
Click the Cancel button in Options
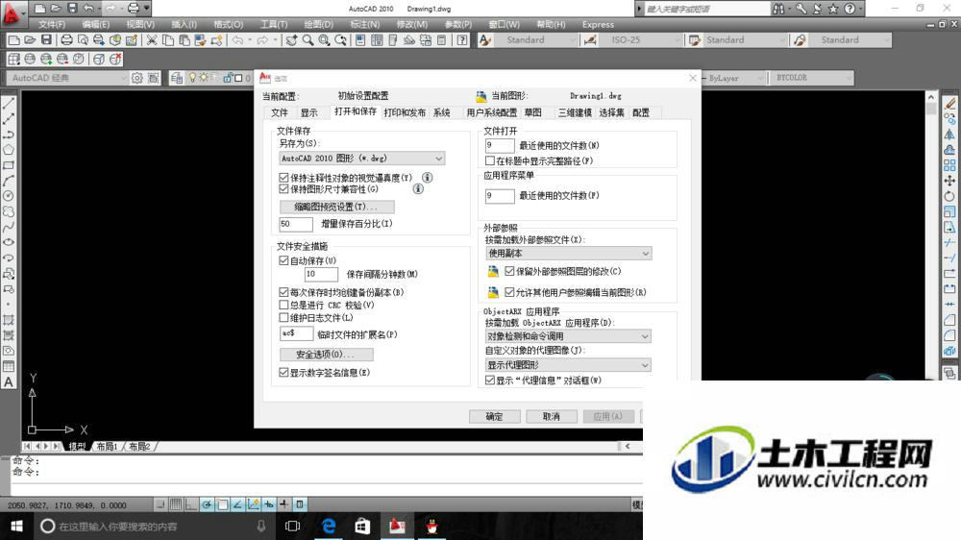point(551,416)
